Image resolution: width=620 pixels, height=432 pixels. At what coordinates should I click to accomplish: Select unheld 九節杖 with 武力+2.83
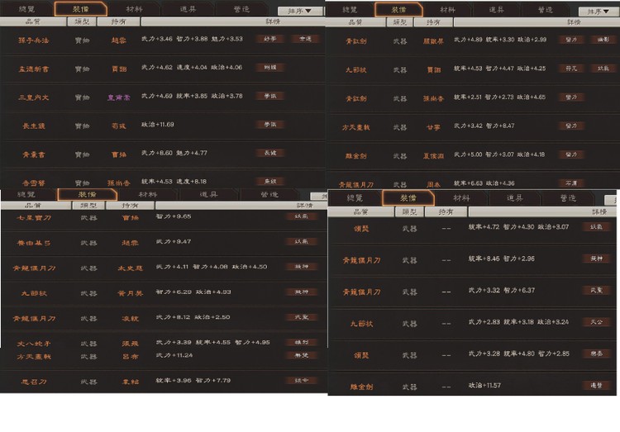[x=361, y=324]
